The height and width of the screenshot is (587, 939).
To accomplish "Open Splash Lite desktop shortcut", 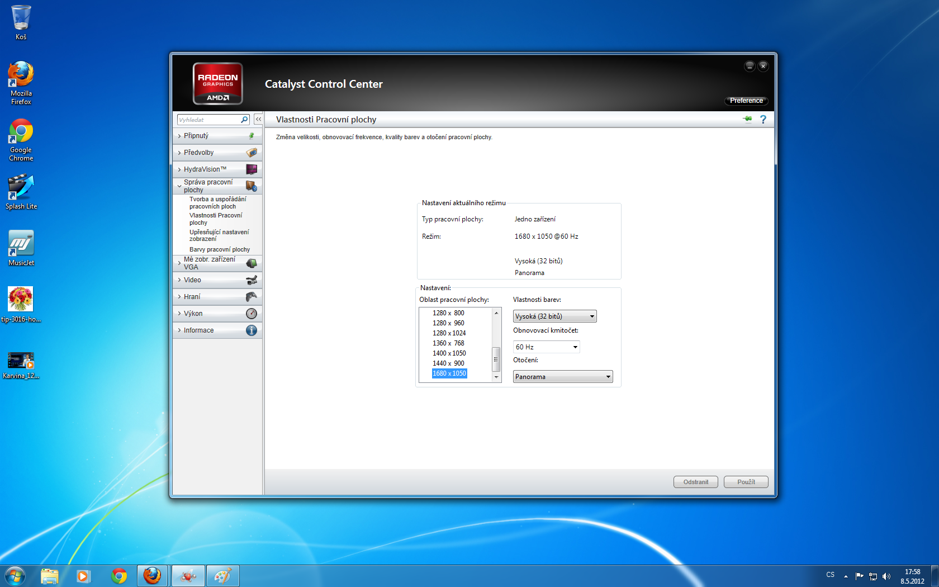I will pyautogui.click(x=21, y=192).
